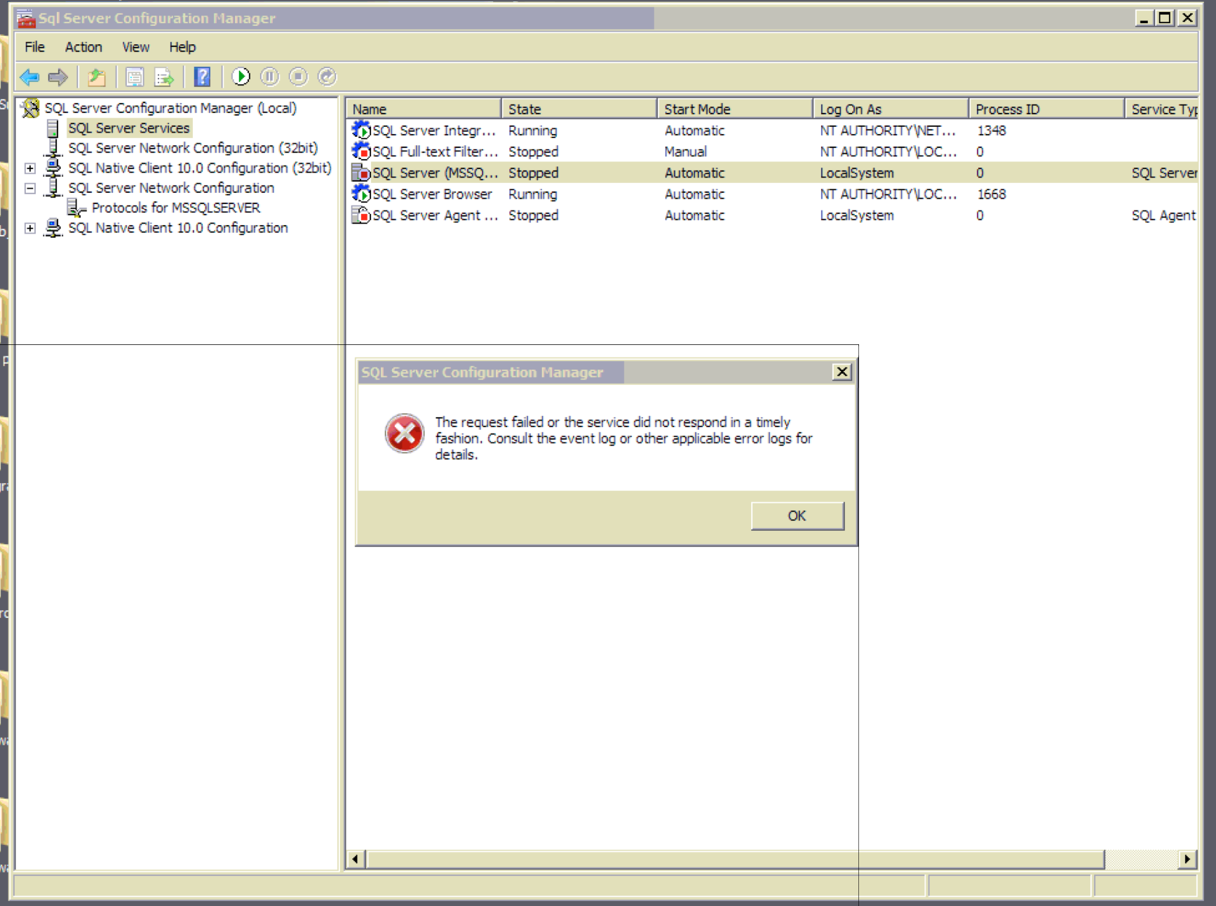Sort by the Process ID column header
The height and width of the screenshot is (906, 1216).
point(1046,109)
